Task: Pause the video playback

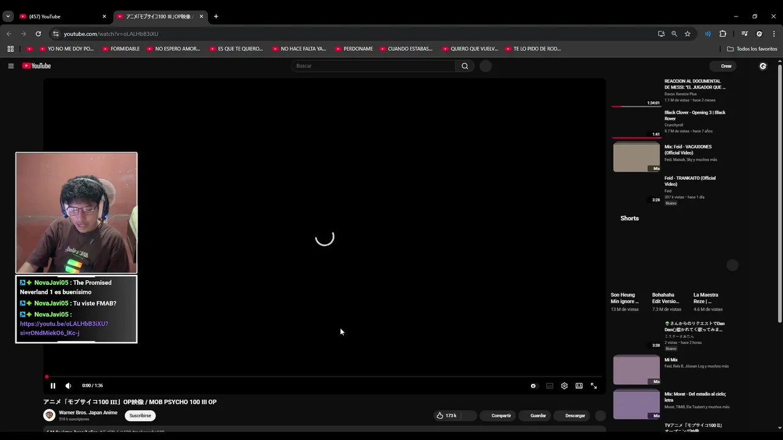Action: click(53, 386)
